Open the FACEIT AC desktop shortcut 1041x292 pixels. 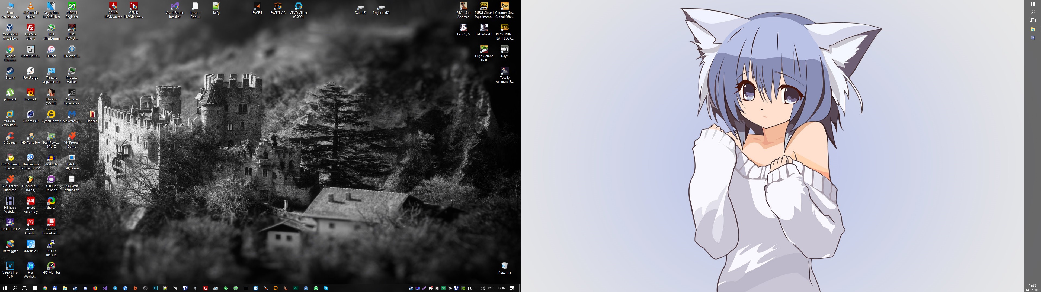278,8
